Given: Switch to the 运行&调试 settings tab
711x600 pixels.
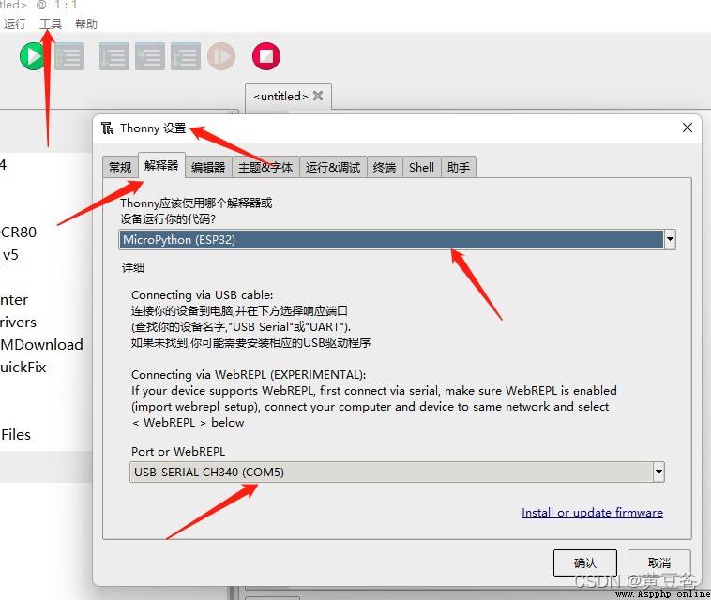Looking at the screenshot, I should (x=333, y=167).
